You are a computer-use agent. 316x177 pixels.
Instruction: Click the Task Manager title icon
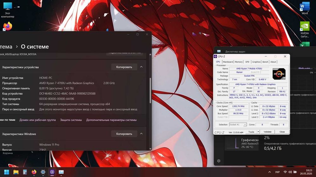click(x=219, y=51)
